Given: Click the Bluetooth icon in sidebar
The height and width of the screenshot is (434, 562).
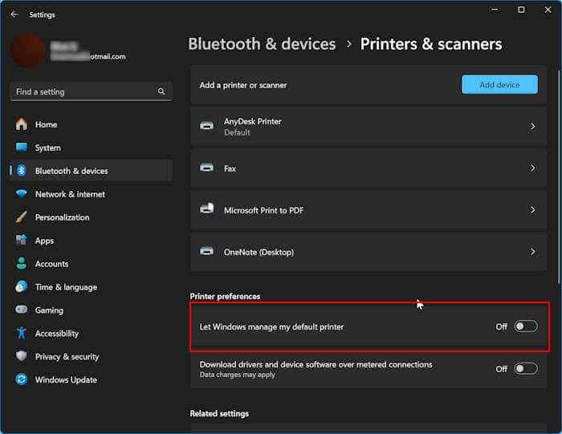Looking at the screenshot, I should click(x=22, y=170).
